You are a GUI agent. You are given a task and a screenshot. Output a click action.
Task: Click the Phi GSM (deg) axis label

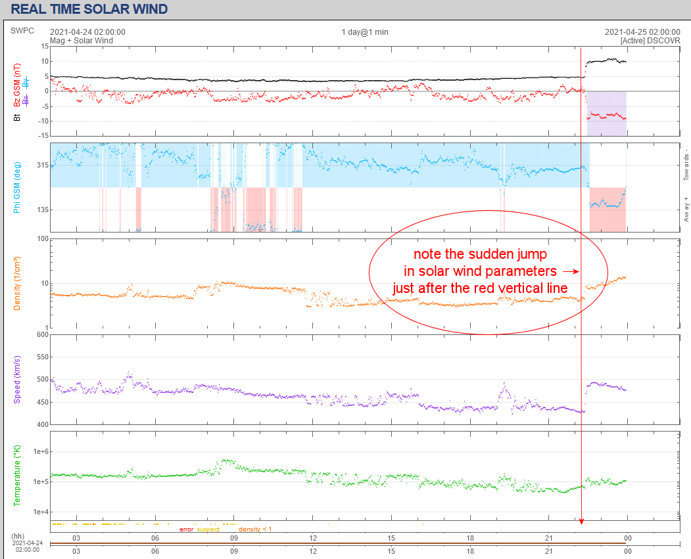[17, 187]
